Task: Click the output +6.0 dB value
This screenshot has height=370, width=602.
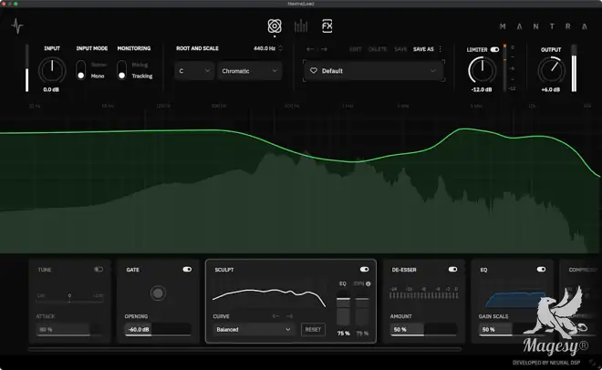Action: (551, 89)
